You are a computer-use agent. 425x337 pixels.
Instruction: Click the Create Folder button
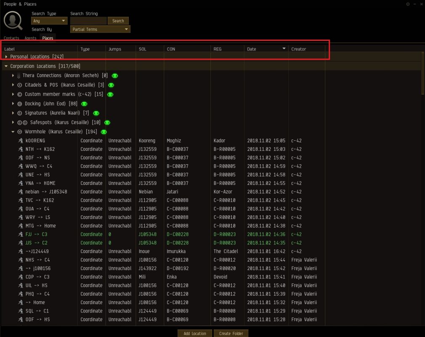tap(231, 333)
